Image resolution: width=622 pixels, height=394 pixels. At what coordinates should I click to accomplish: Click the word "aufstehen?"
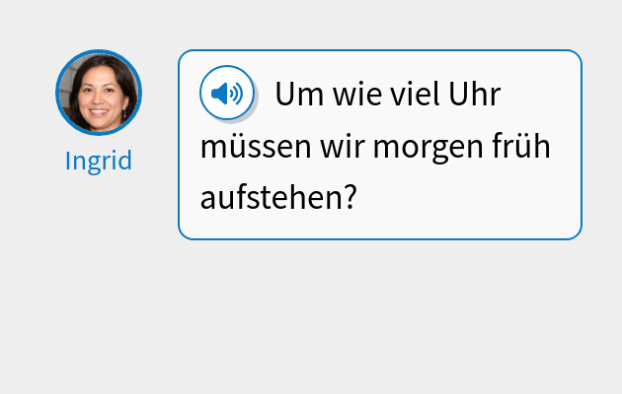(x=278, y=197)
